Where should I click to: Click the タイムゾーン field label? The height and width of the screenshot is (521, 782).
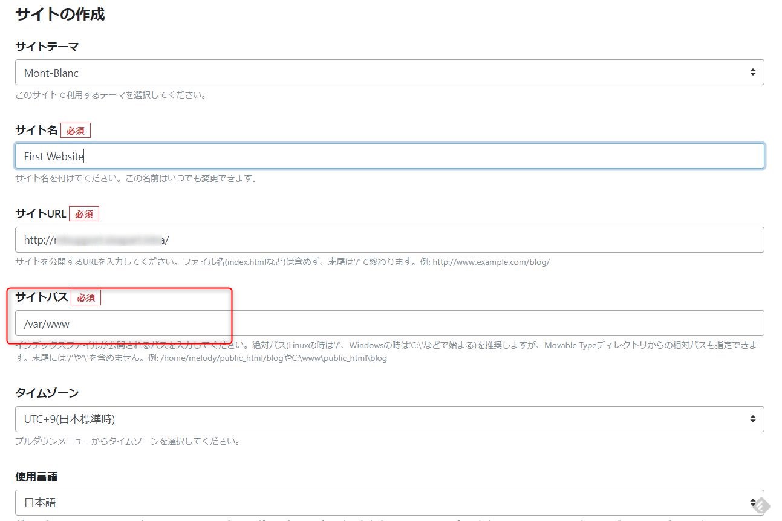(47, 393)
